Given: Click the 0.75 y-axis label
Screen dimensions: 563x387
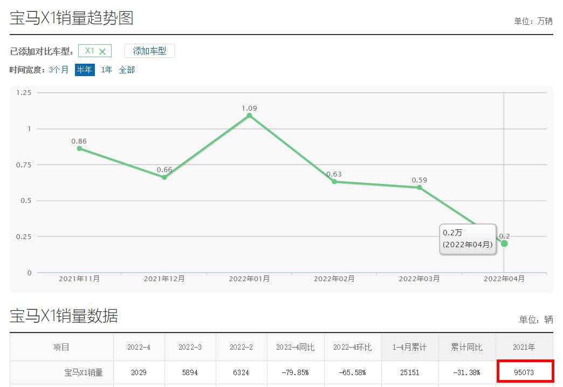Looking at the screenshot, I should [24, 165].
